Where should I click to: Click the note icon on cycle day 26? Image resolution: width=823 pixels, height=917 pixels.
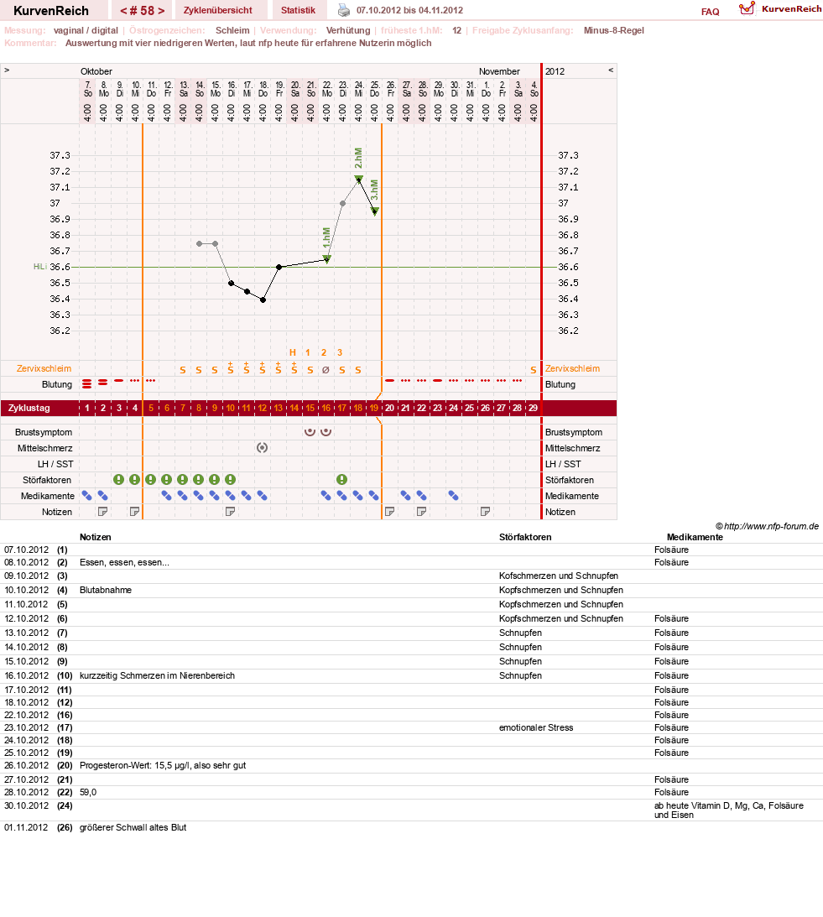pos(485,512)
